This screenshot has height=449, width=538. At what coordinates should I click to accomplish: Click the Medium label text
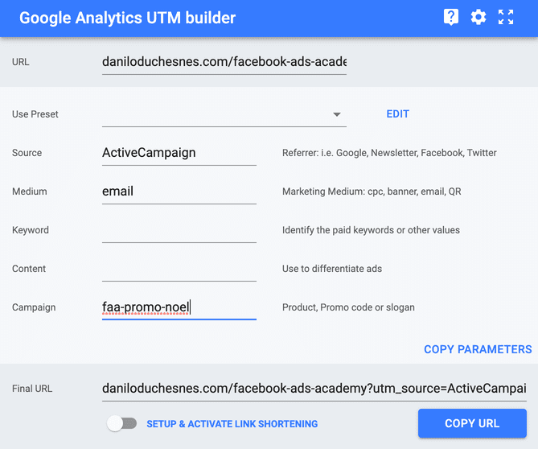30,192
